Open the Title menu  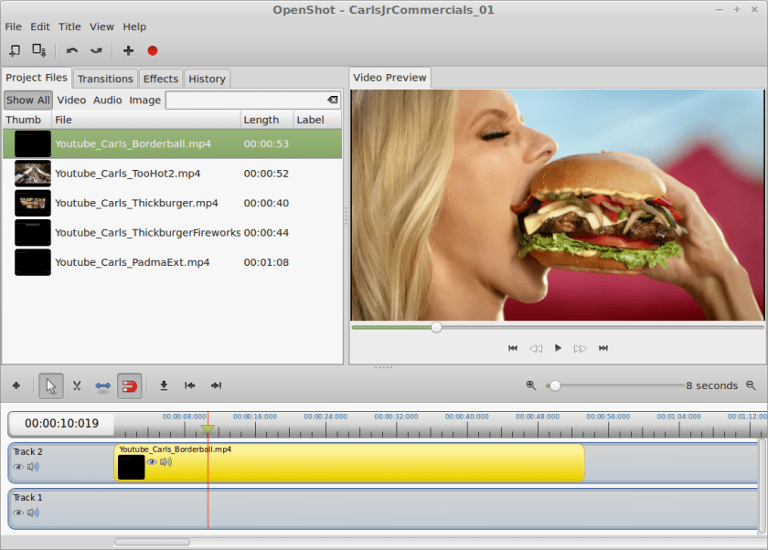(x=69, y=26)
